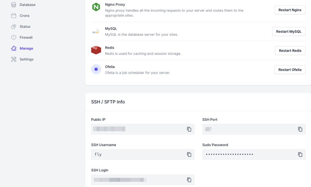Click the Nginx Proxy green logo icon

point(96,7)
